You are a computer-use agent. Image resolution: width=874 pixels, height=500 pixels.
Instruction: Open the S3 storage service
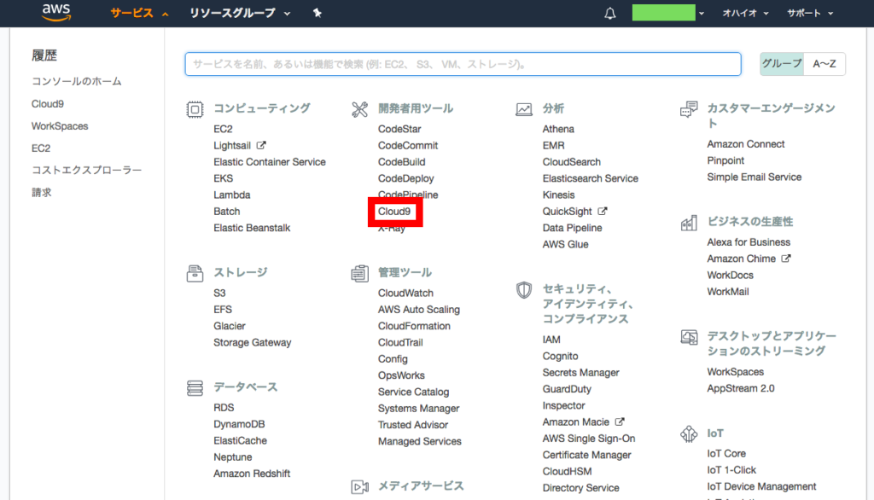[219, 294]
